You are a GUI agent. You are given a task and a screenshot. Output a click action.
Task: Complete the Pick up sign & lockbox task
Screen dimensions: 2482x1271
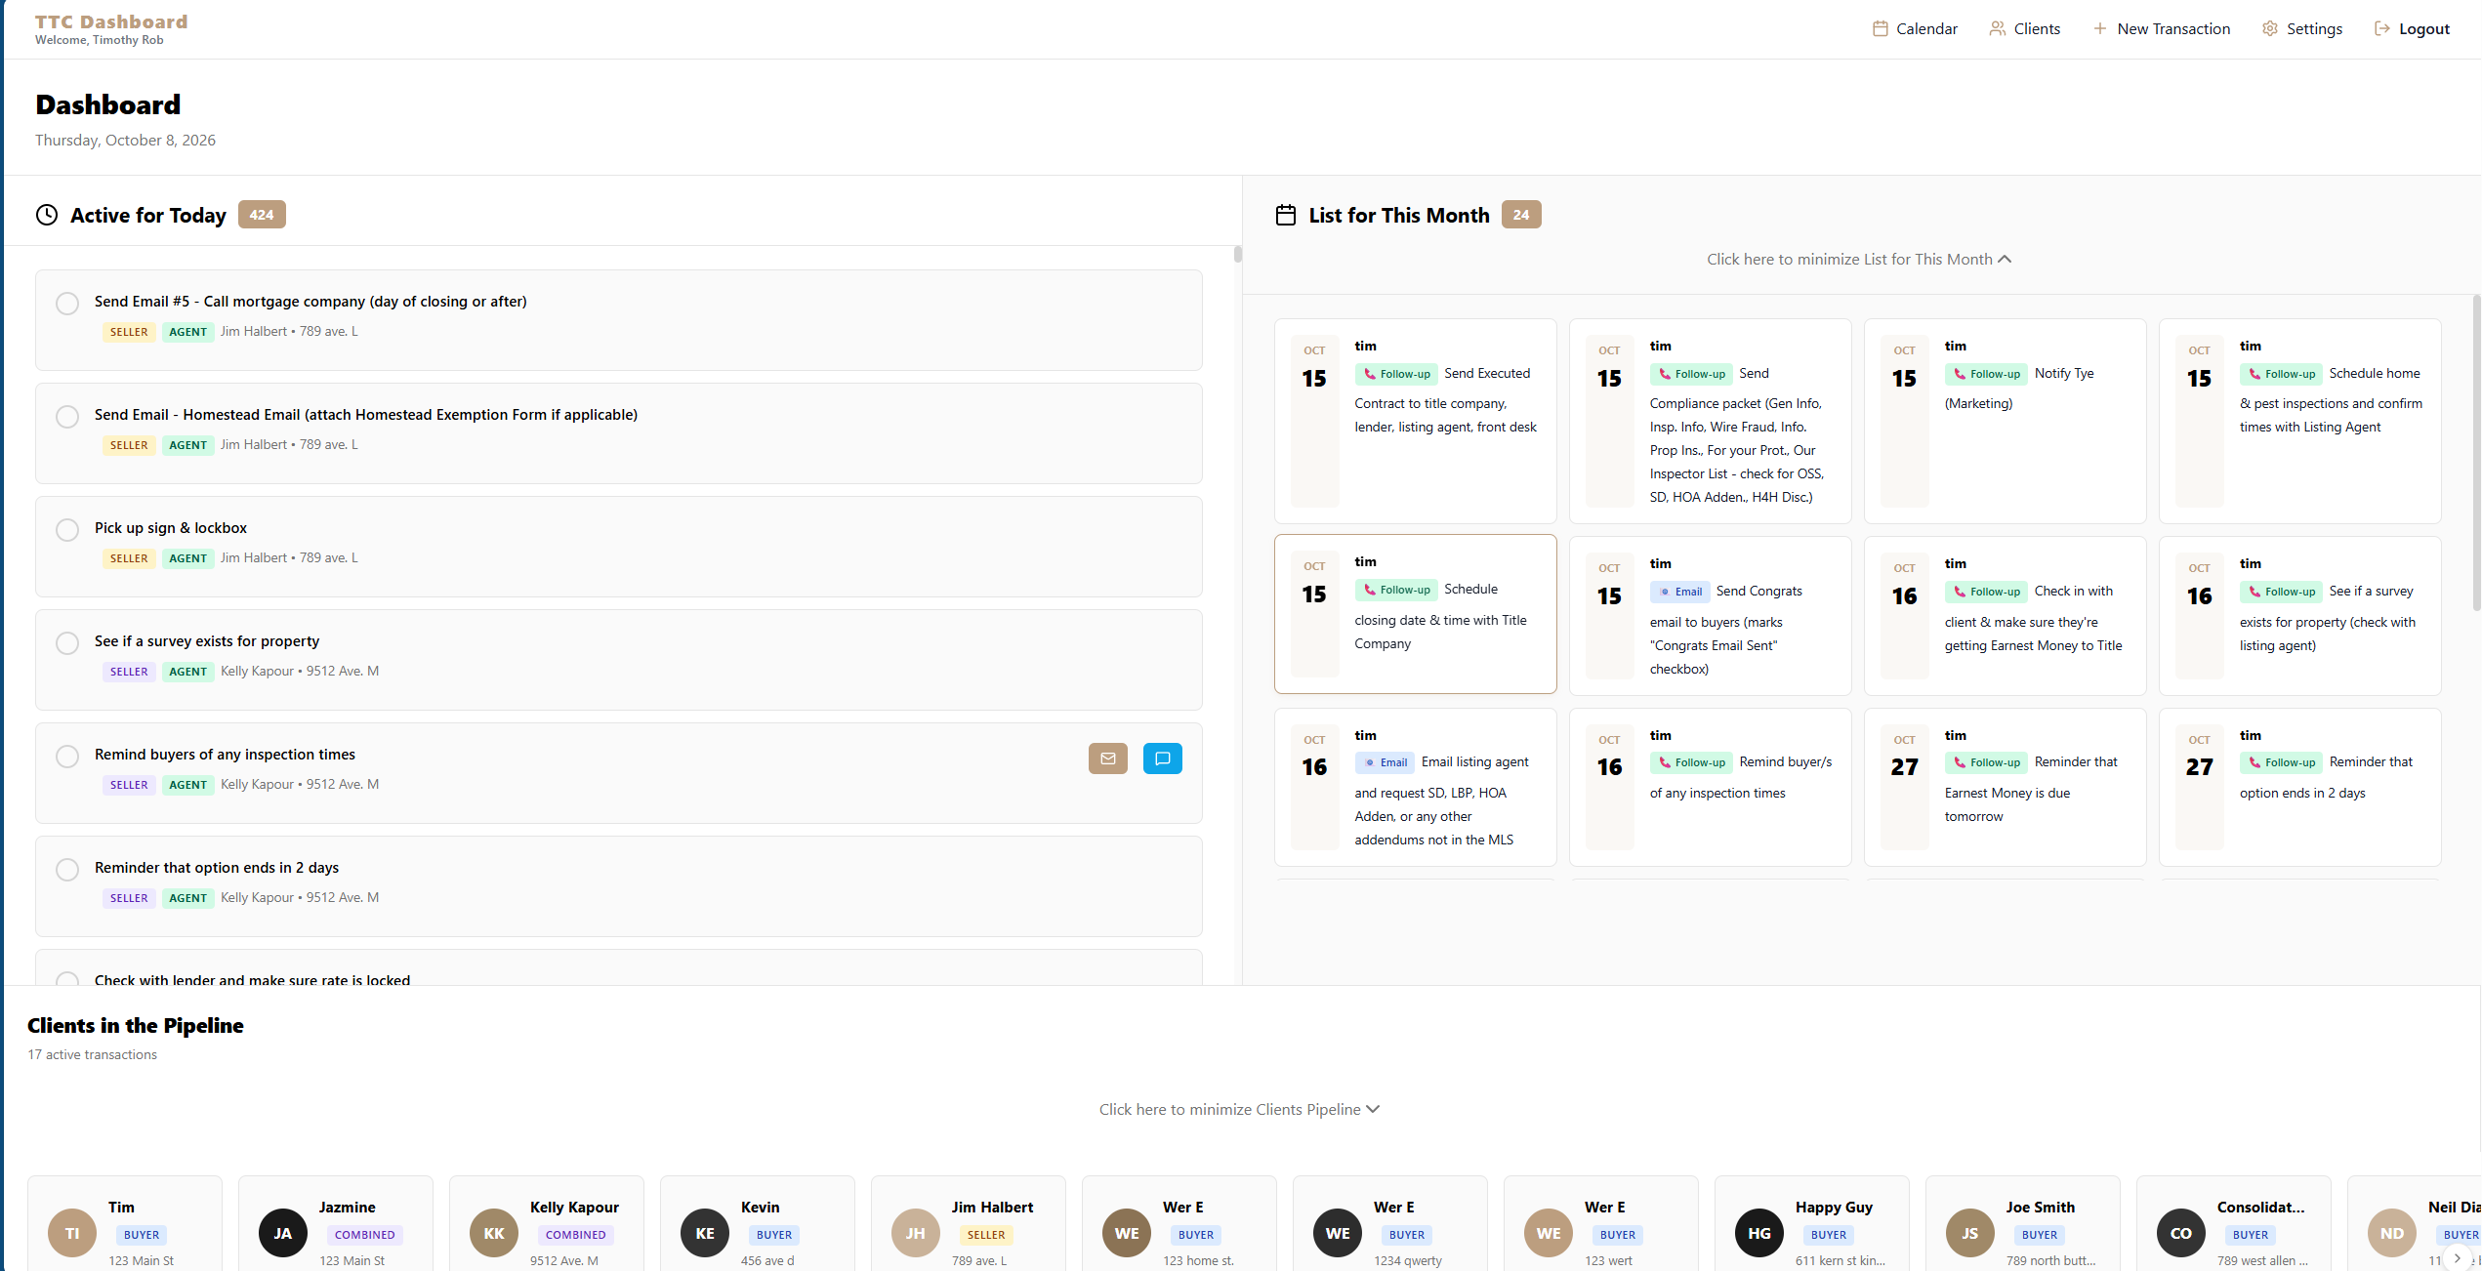point(67,530)
